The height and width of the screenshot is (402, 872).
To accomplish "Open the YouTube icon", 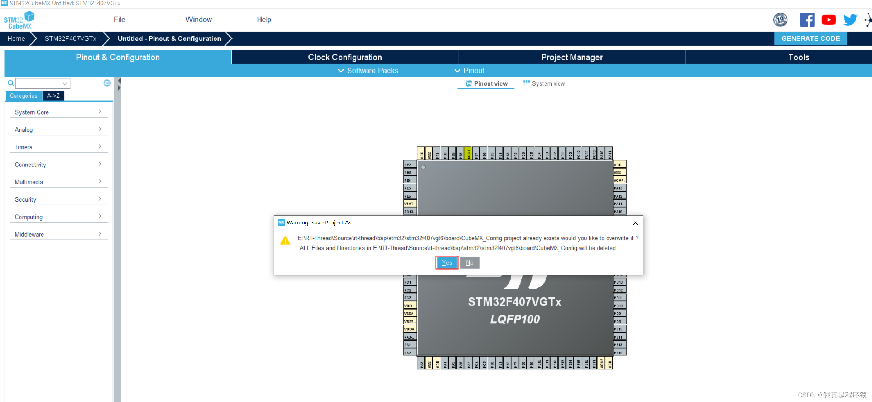I will pos(829,20).
